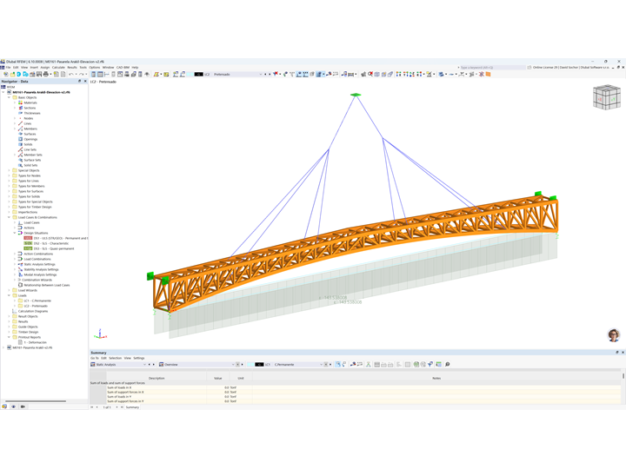
Task: Click the Calculation Diagrams item in Navigator
Action: point(33,311)
